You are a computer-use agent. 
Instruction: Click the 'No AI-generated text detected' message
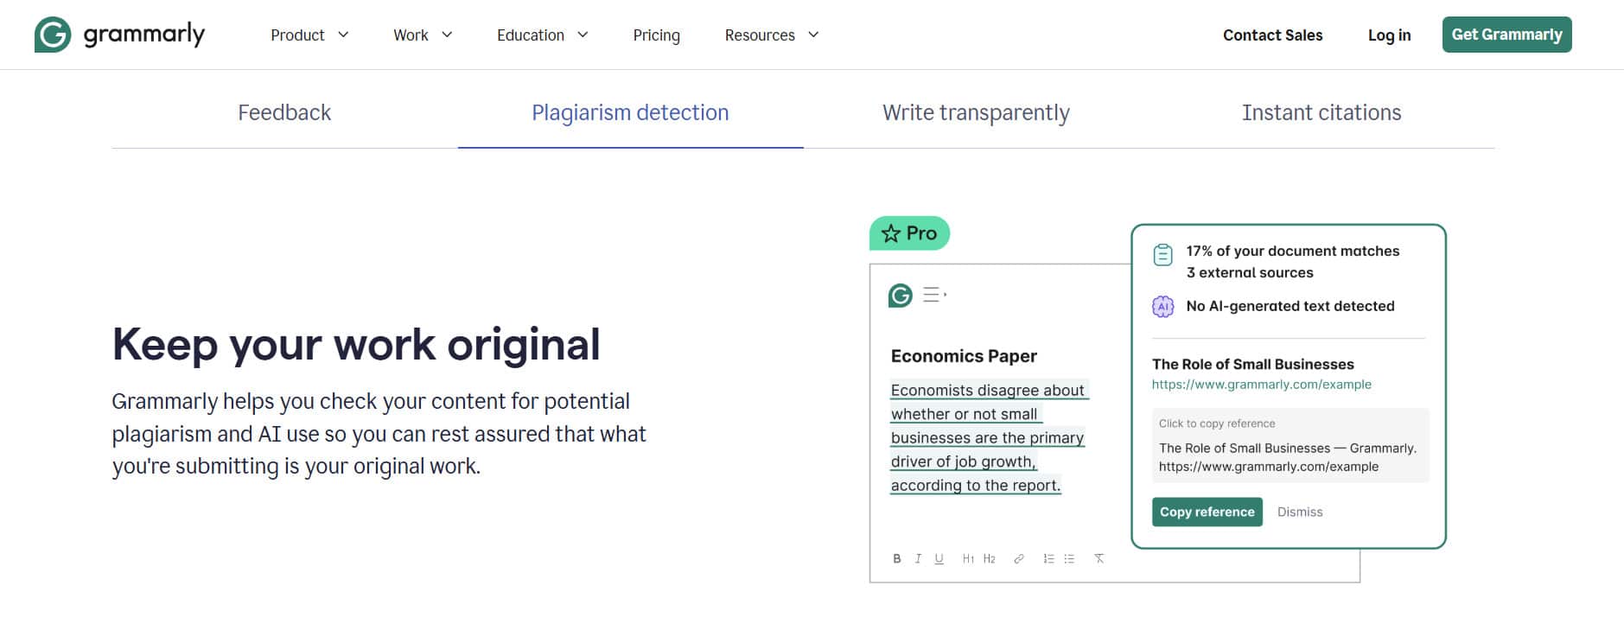(x=1290, y=306)
